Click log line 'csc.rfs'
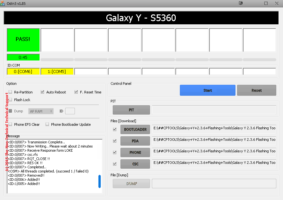Image resolution: width=283 pixels, height=200 pixels. pos(23,155)
